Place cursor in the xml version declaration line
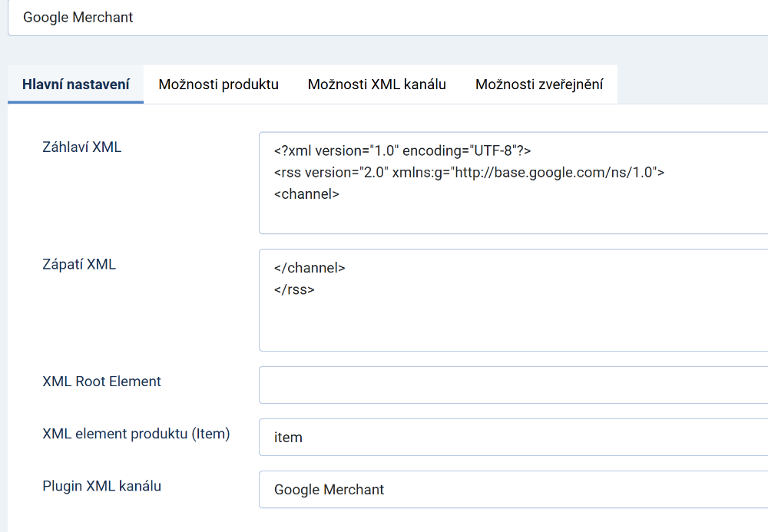 point(402,151)
